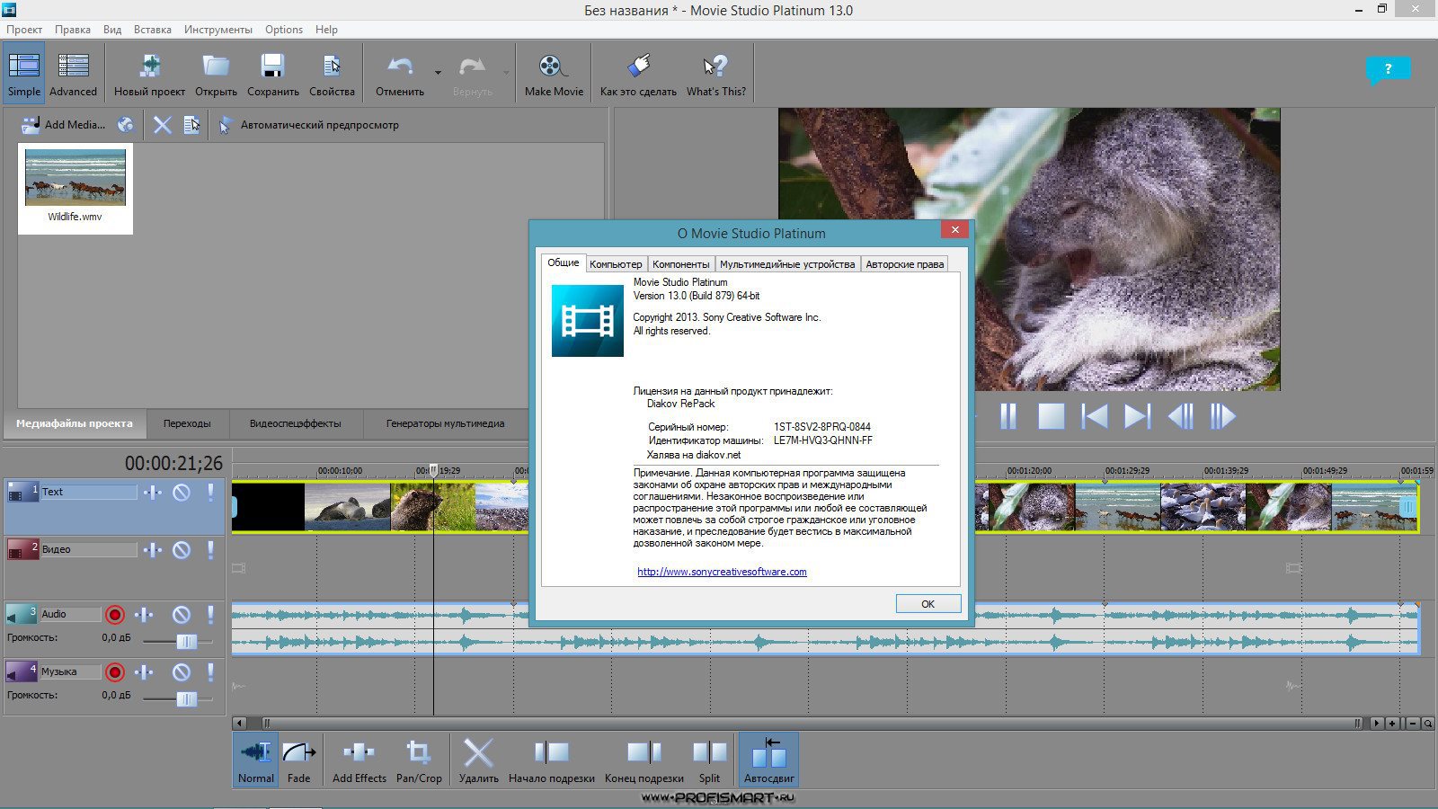Click Add Media button

63,125
